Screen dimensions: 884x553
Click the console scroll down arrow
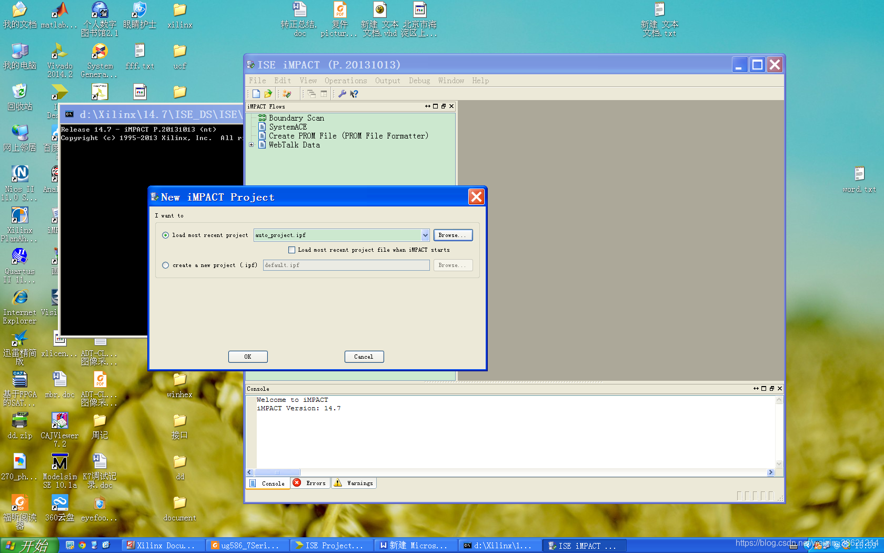point(779,464)
